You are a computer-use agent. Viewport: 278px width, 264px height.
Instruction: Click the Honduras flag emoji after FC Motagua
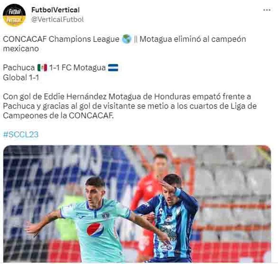coord(113,68)
